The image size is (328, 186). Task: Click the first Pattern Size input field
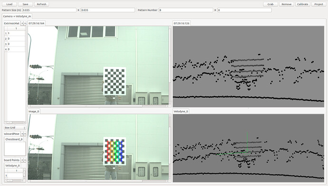[x=49, y=10]
